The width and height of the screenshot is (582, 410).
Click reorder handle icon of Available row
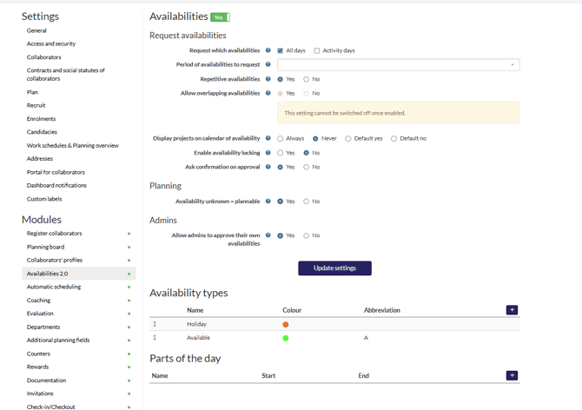coord(155,338)
